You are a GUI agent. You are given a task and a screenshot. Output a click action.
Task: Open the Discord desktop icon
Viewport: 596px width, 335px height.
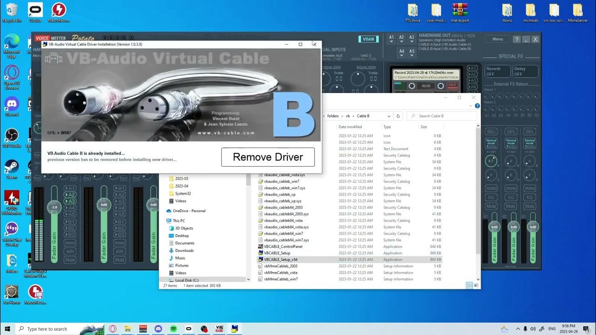[x=12, y=107]
